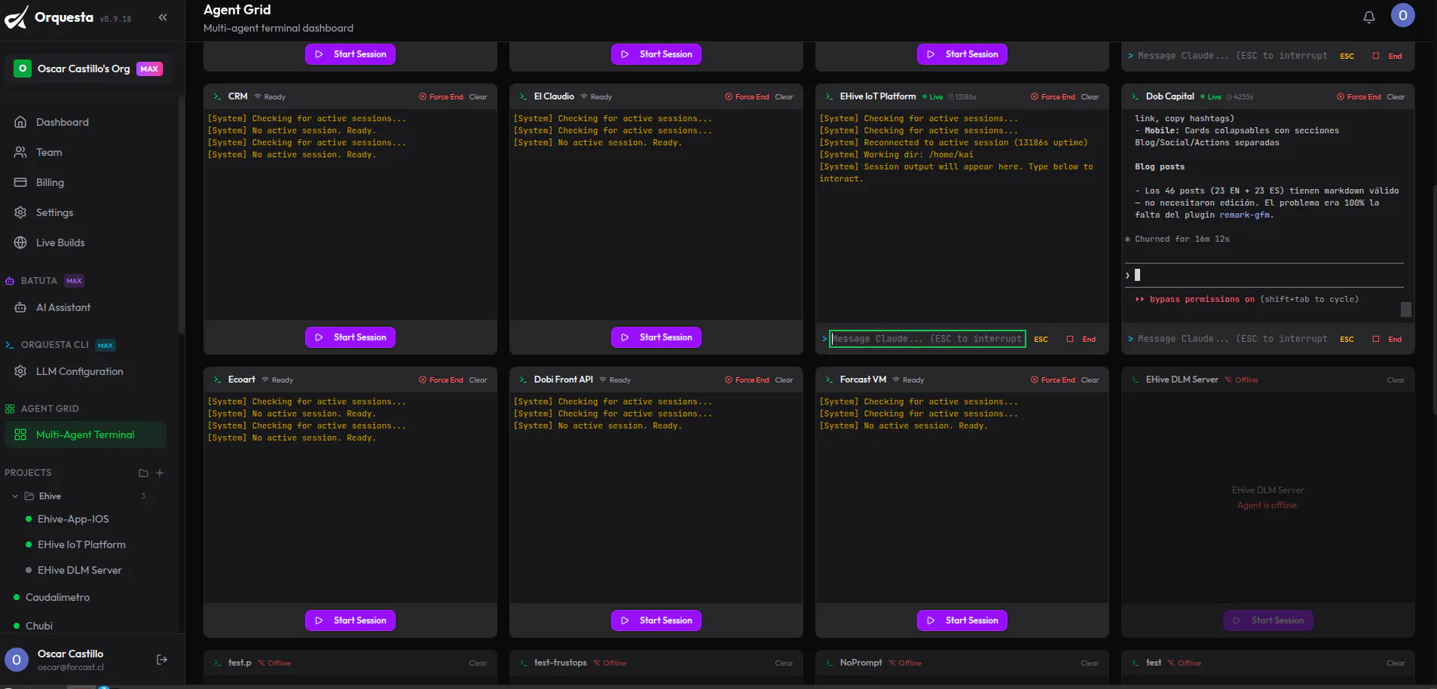The height and width of the screenshot is (689, 1437).
Task: Clear the test.p terminal
Action: click(x=478, y=663)
